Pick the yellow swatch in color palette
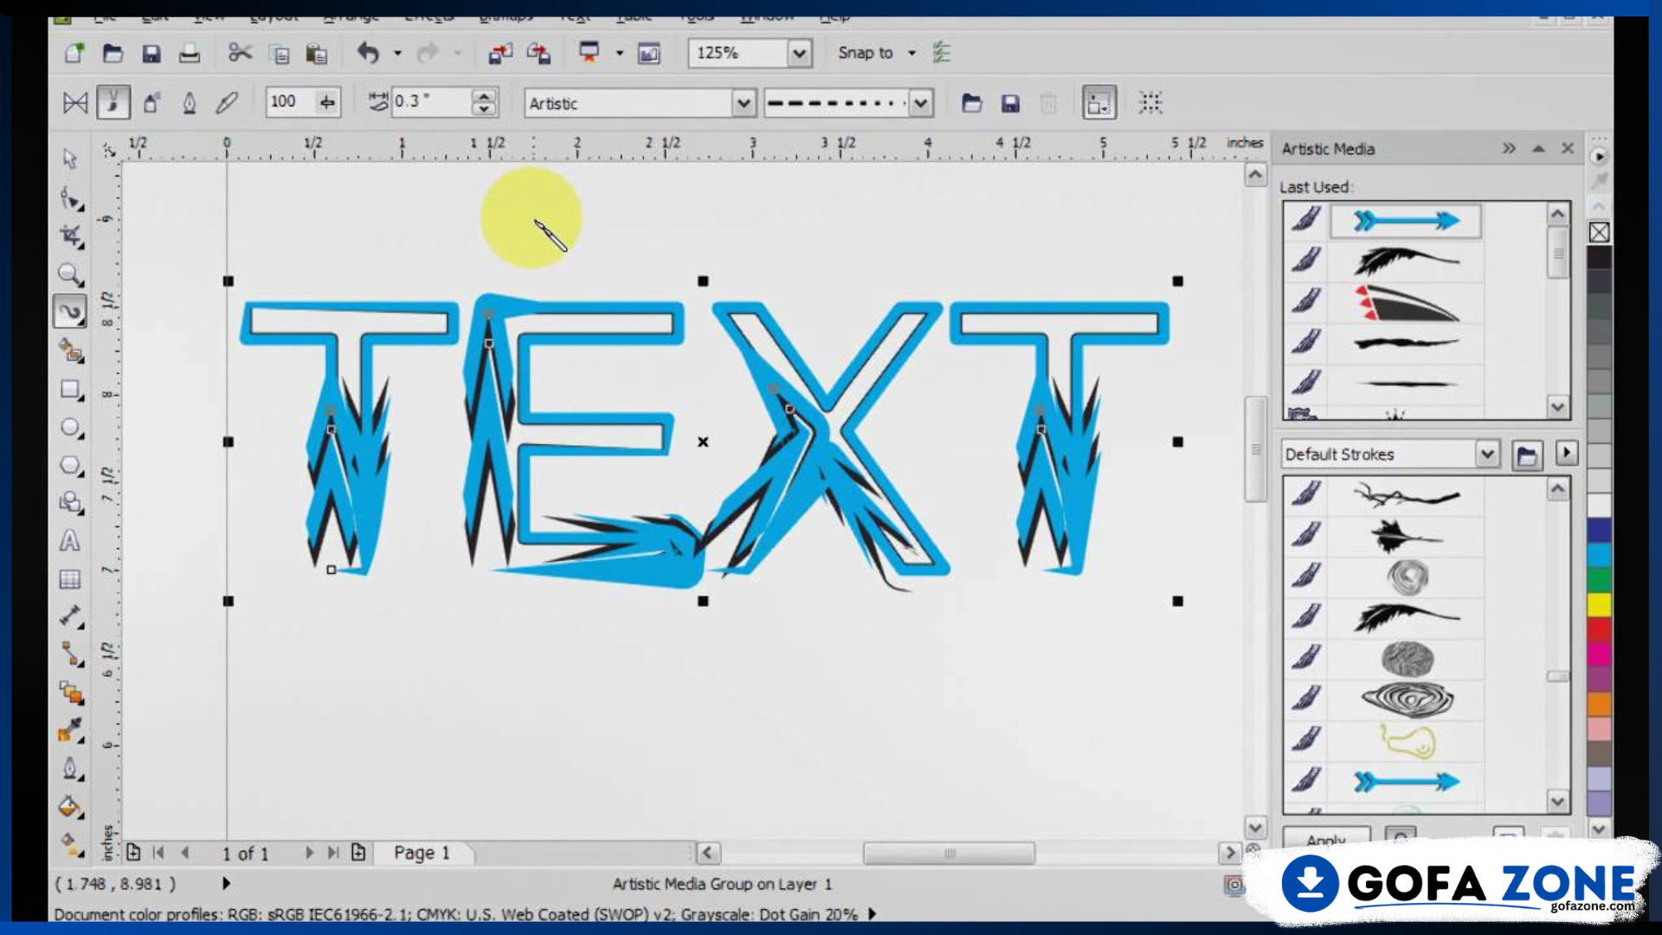Screen dimensions: 1662x935 tap(1599, 604)
